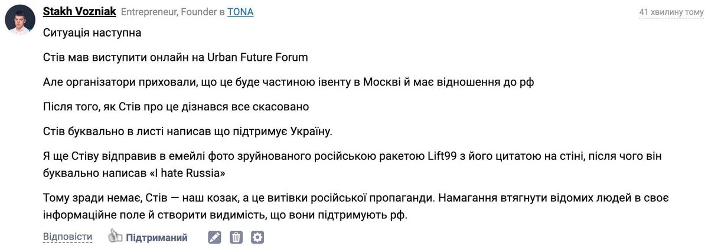Click the 'Ситуація наступна' opening line
Screen dimensions: 708x249
(92, 33)
